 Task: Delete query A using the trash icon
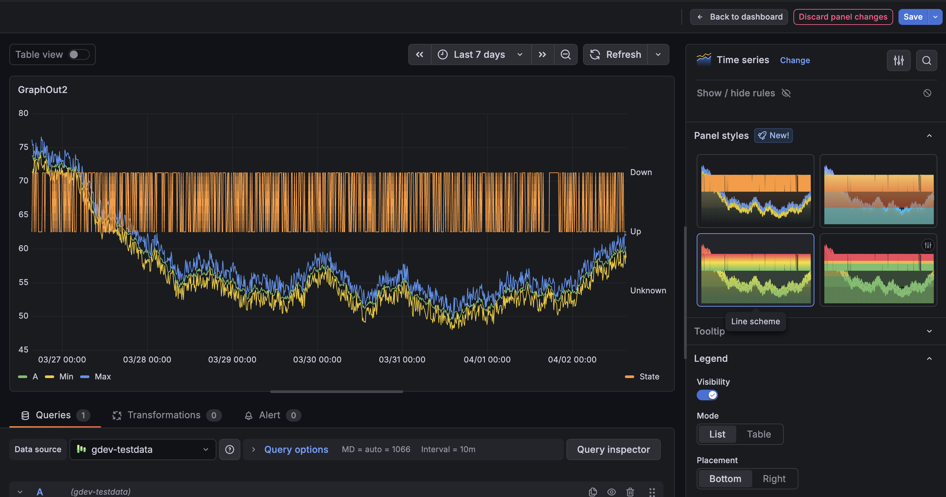coord(630,492)
